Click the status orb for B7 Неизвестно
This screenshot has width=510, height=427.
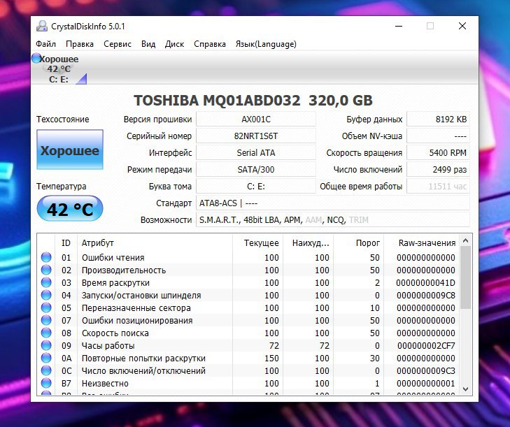coord(46,383)
